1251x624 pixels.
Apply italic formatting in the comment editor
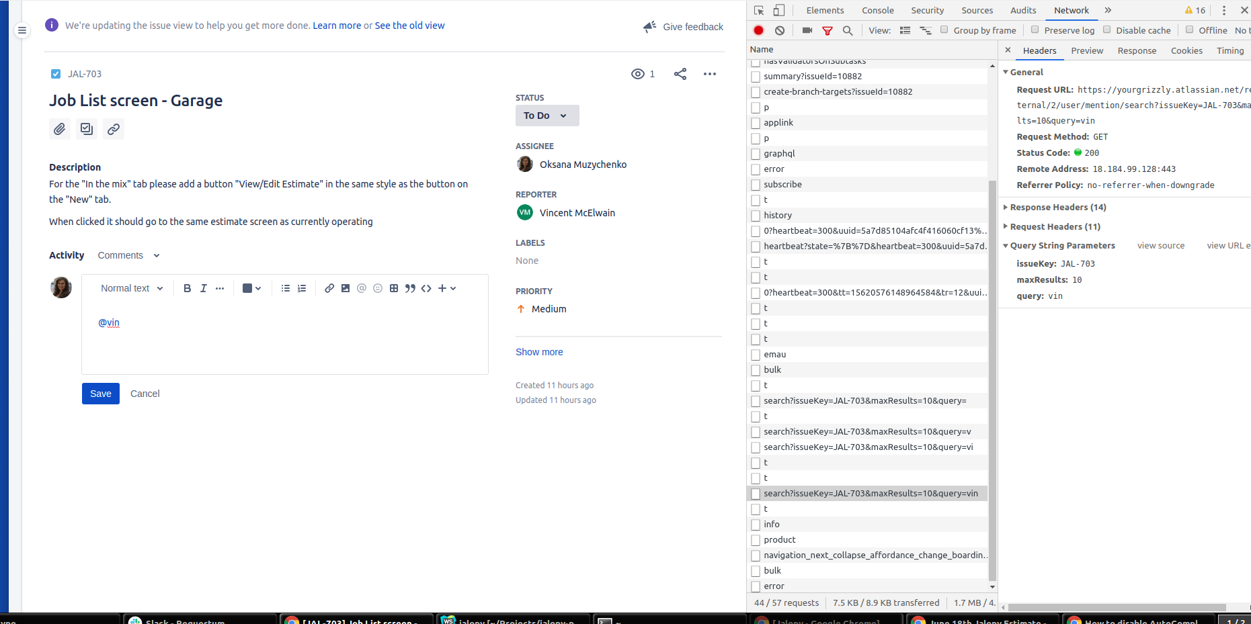point(204,288)
